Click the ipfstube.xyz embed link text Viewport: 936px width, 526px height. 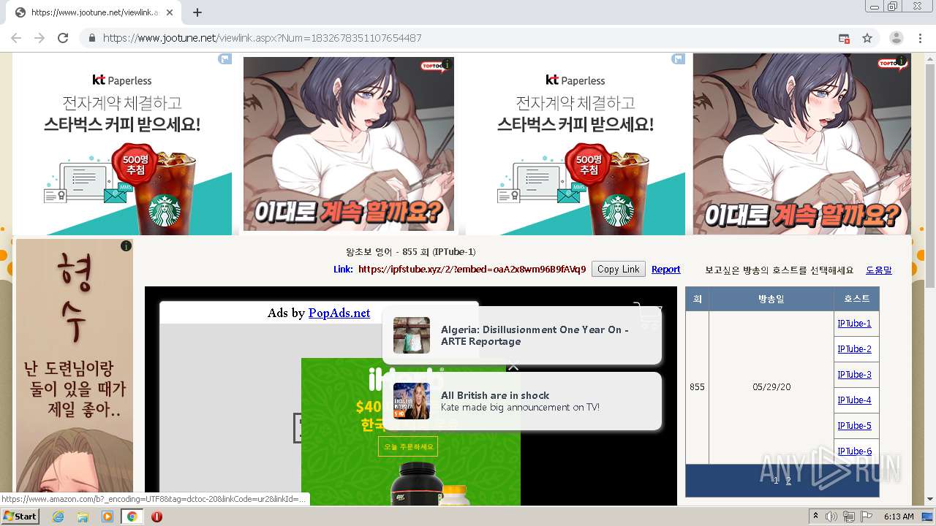tap(472, 270)
